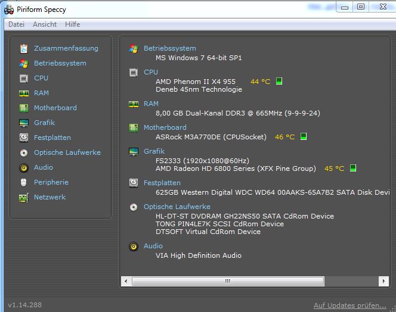The image size is (396, 312).
Task: Select Netzwerk in the sidebar
Action: coord(49,197)
